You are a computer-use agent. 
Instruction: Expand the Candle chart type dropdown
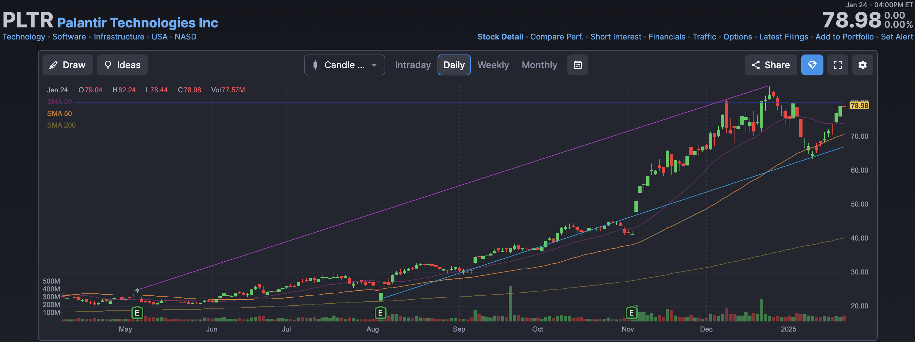[x=344, y=65]
